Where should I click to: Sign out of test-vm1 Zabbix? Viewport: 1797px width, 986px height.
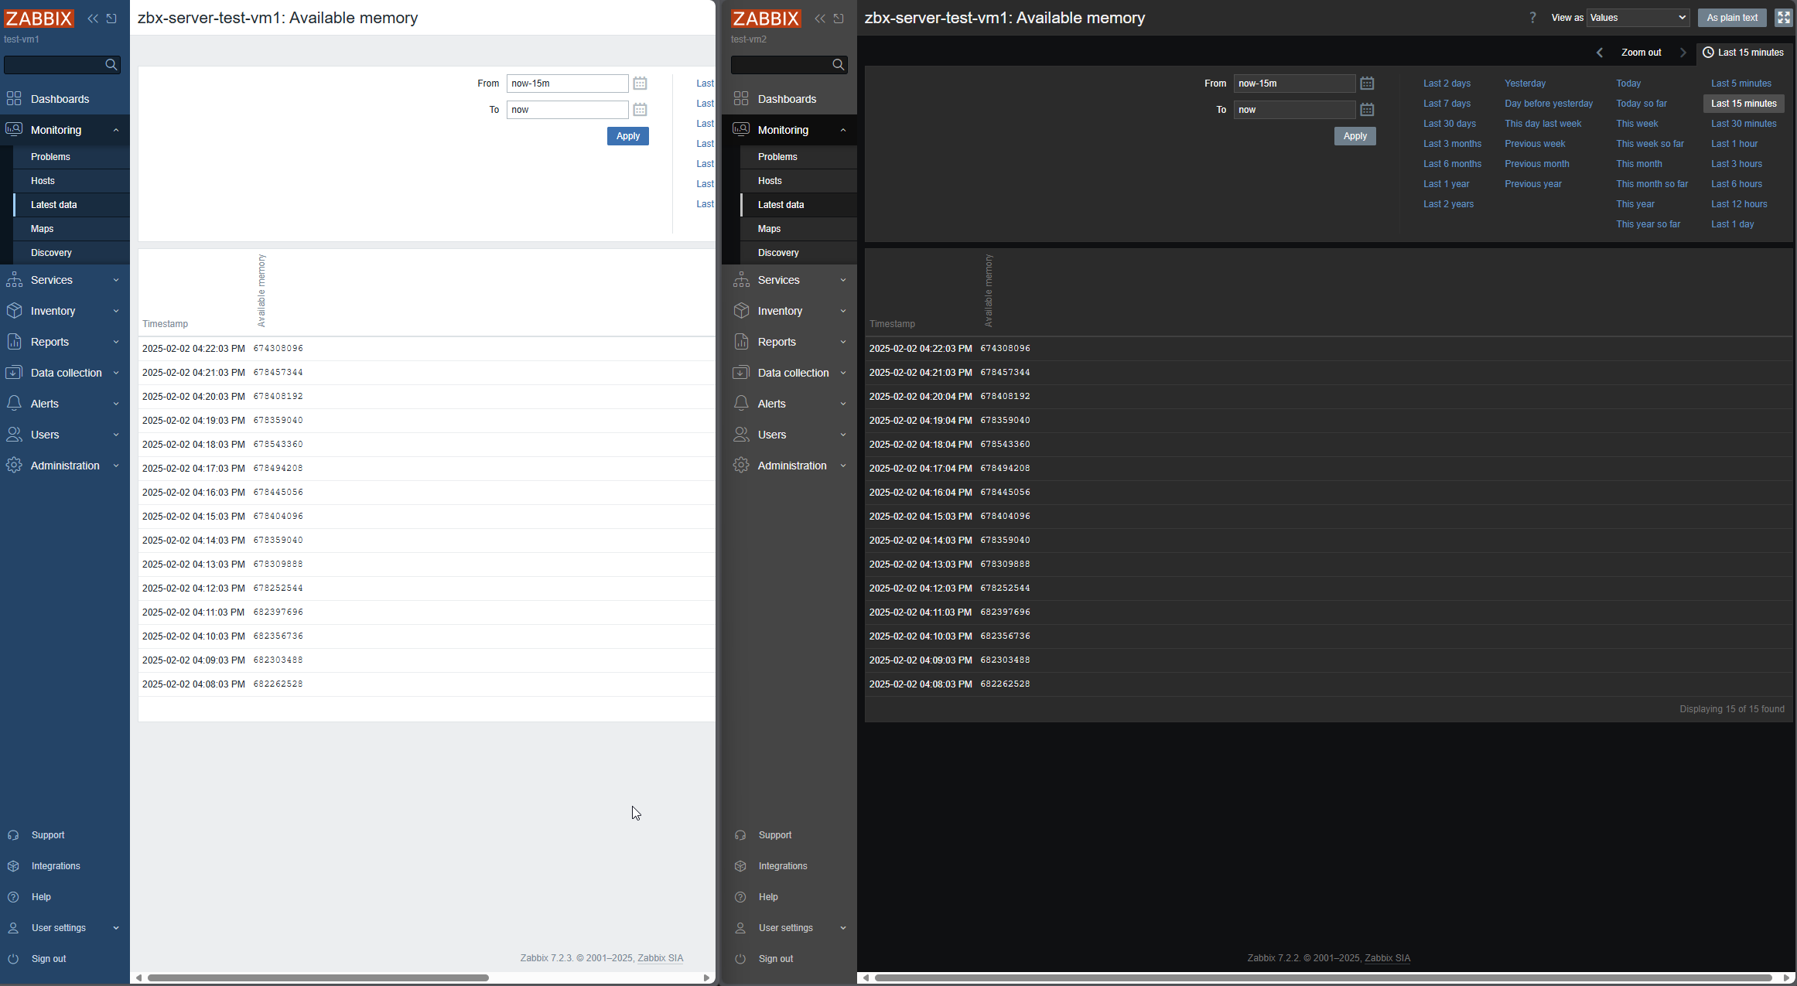click(49, 959)
